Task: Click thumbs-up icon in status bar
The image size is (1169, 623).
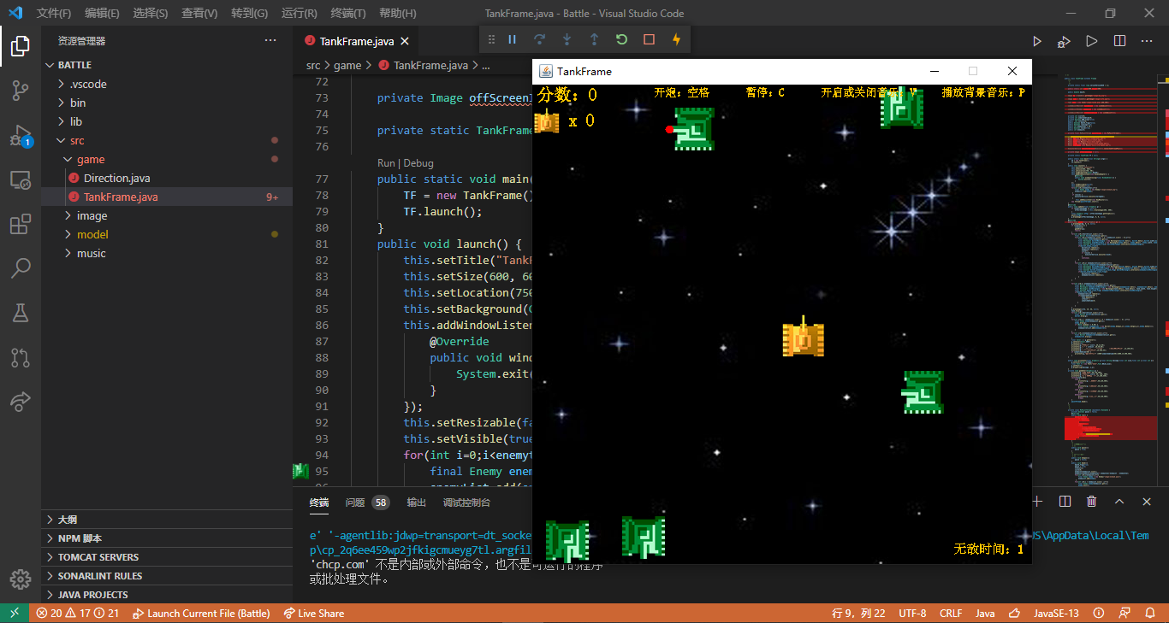Action: [x=1015, y=613]
